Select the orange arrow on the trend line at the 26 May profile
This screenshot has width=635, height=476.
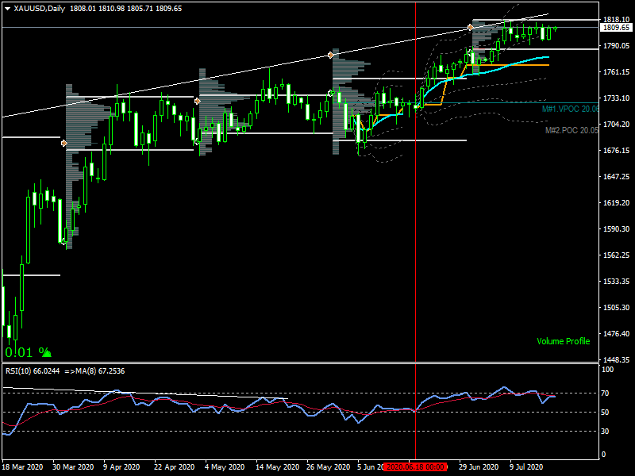(x=331, y=55)
